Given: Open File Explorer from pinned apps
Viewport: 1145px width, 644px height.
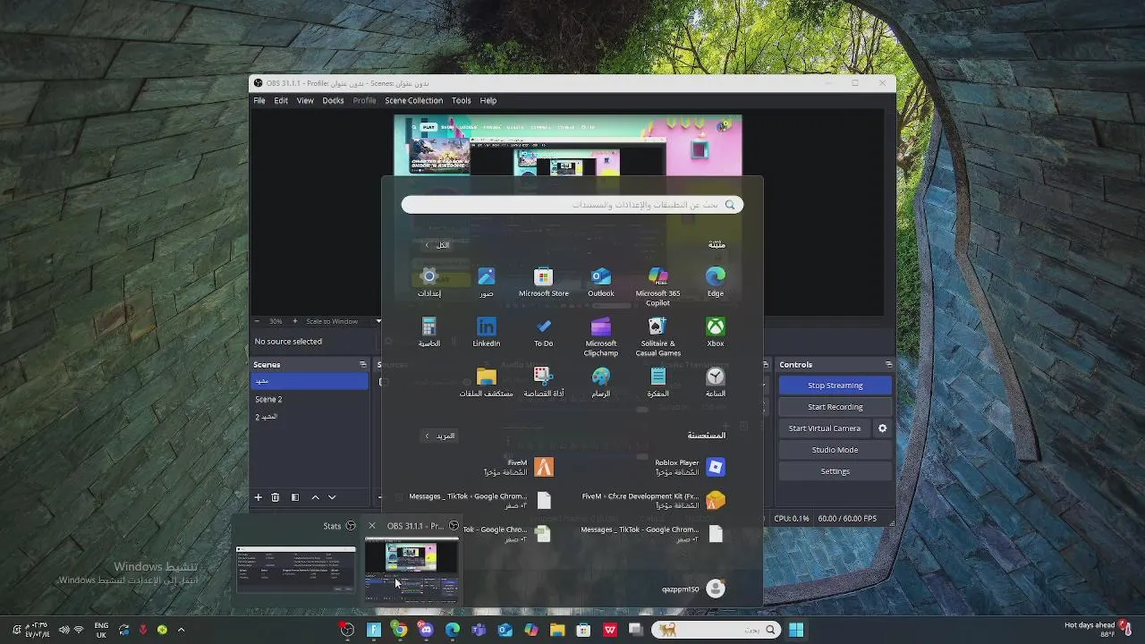Looking at the screenshot, I should 487,382.
